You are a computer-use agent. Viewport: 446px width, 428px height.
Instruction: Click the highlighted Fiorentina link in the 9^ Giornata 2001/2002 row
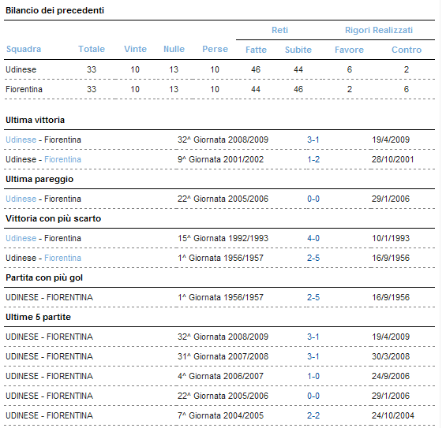pyautogui.click(x=62, y=159)
